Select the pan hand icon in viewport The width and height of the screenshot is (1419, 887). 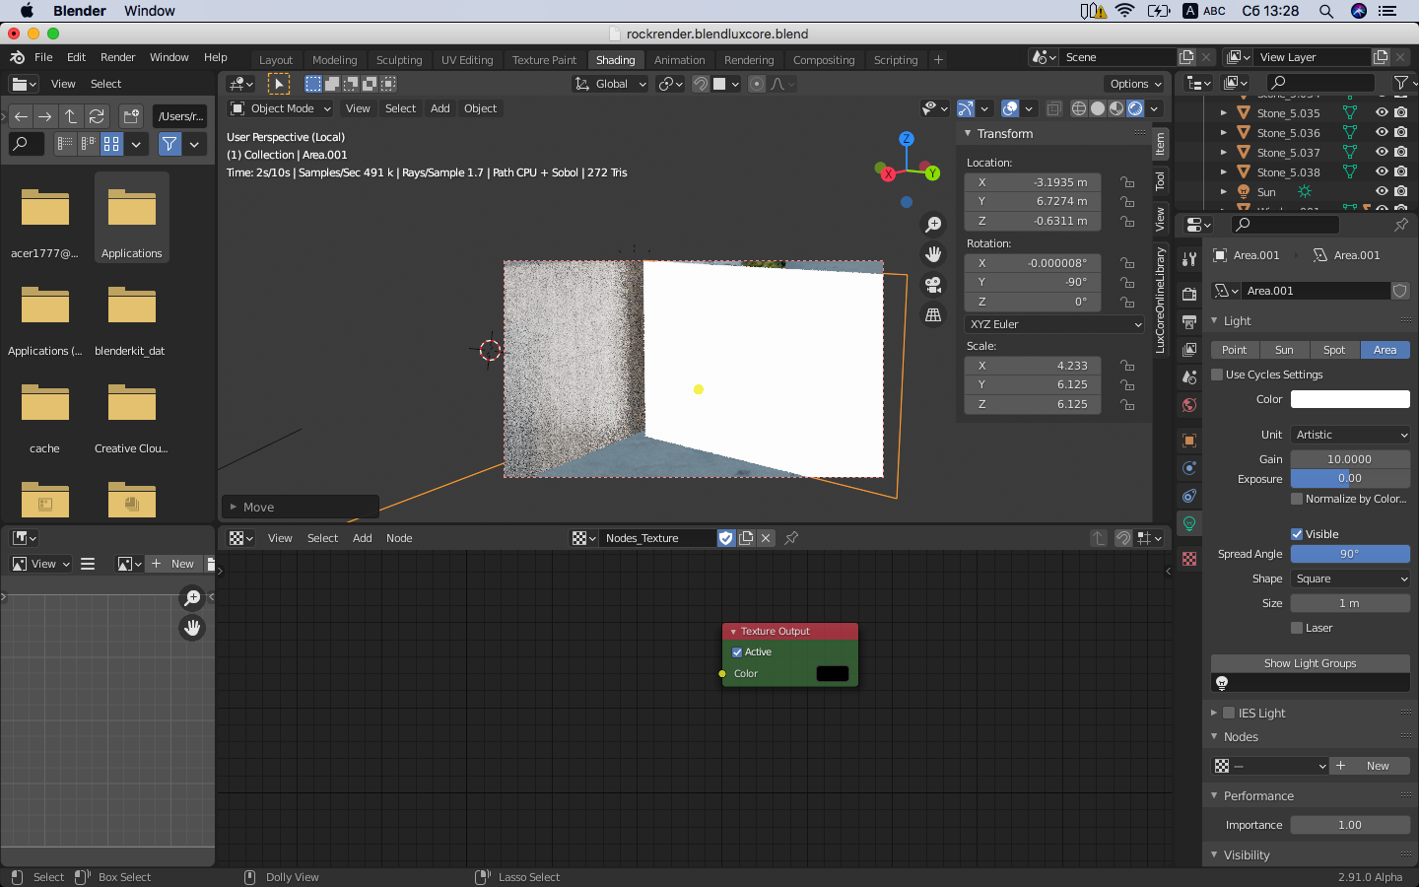[932, 254]
